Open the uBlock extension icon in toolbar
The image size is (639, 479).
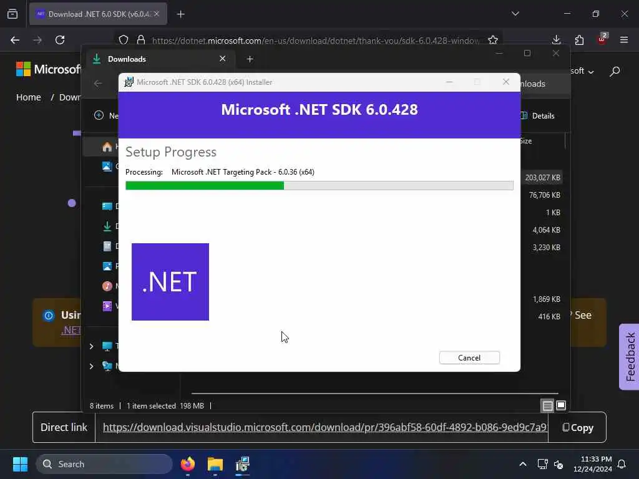click(602, 39)
